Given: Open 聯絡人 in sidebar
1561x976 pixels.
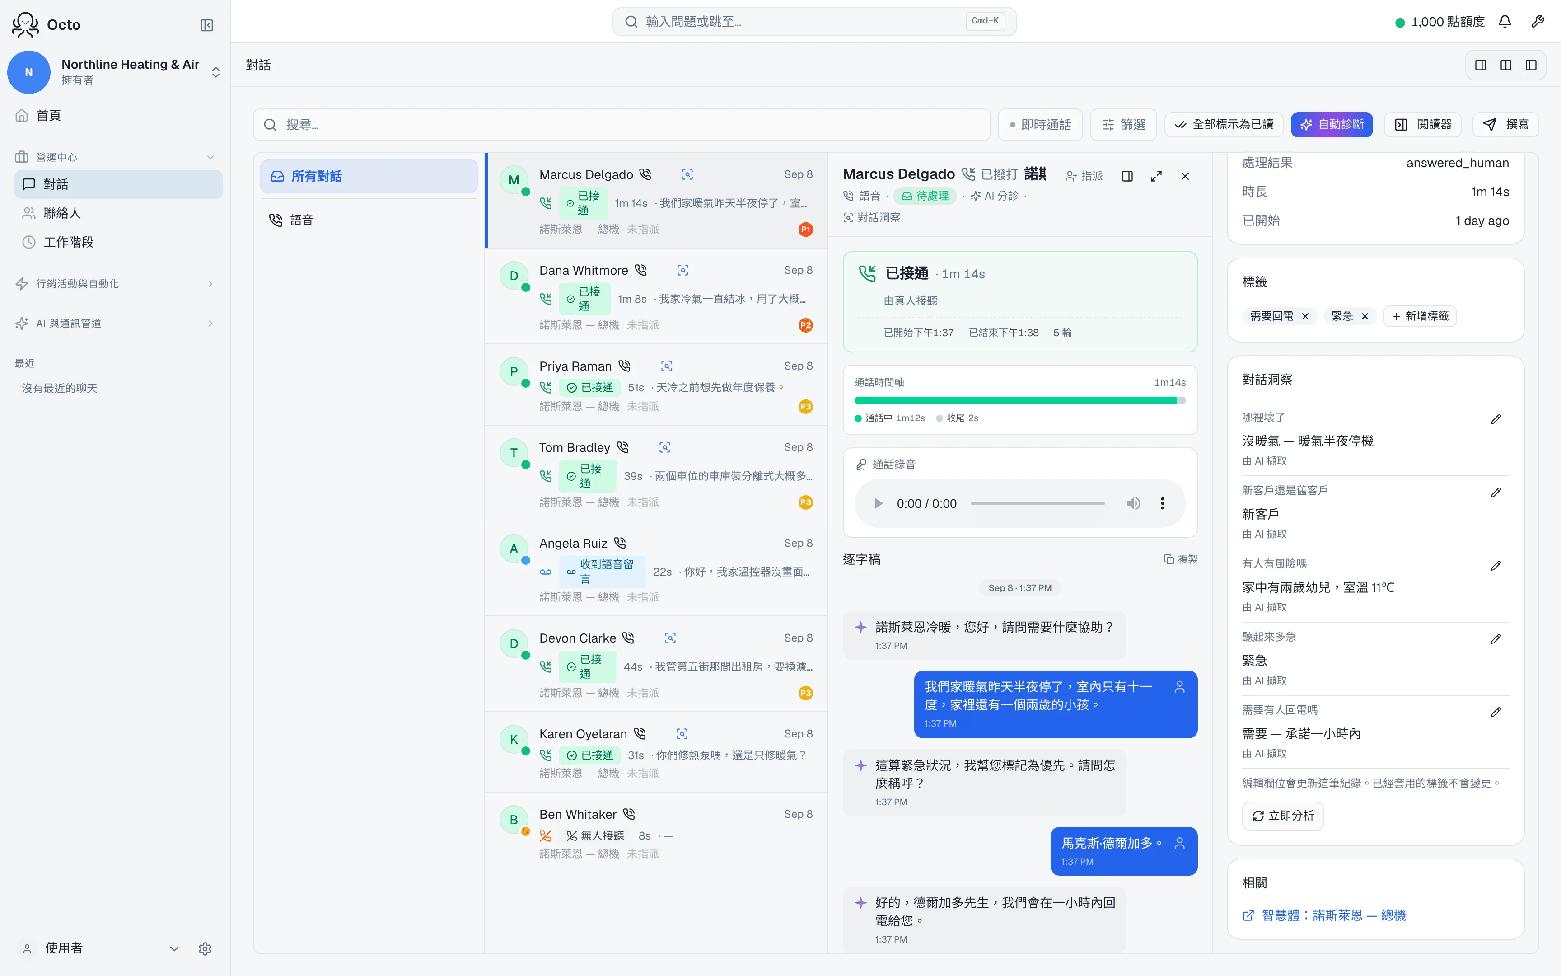Looking at the screenshot, I should (119, 213).
